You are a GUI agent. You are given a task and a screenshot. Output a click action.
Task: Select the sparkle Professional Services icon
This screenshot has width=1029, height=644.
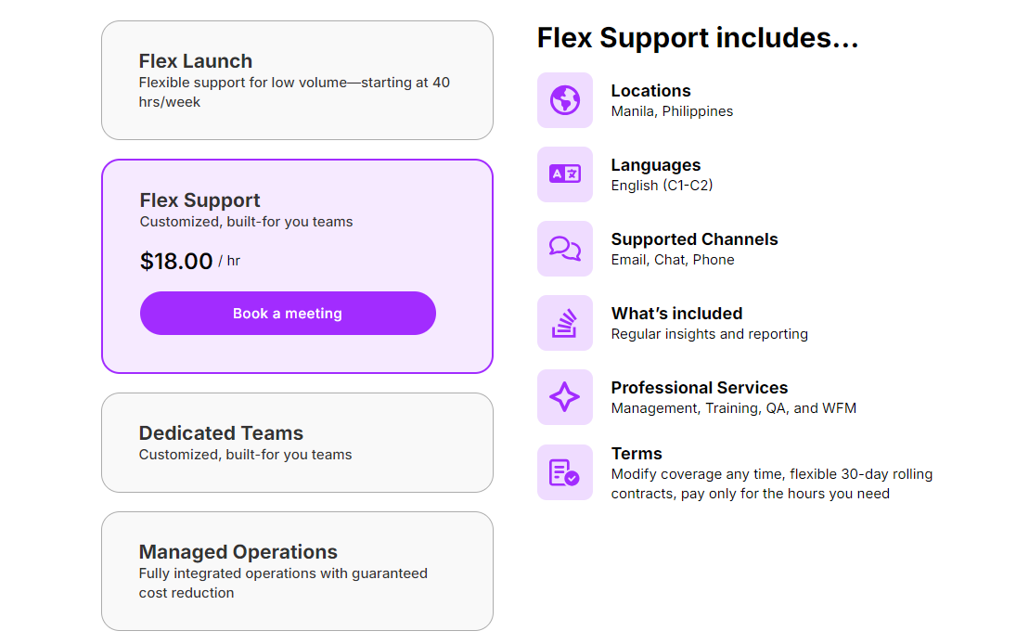coord(565,397)
